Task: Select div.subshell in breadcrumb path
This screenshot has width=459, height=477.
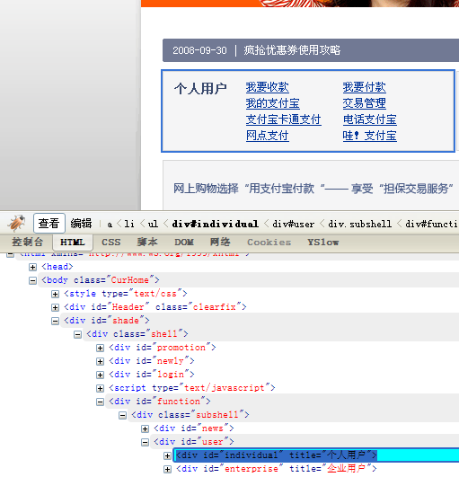Action: 359,225
